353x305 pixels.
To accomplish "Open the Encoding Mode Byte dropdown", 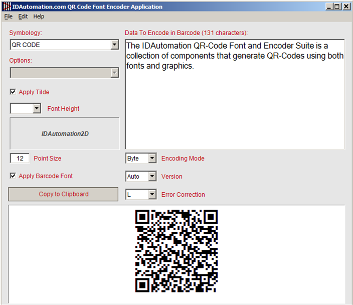I will (152, 158).
